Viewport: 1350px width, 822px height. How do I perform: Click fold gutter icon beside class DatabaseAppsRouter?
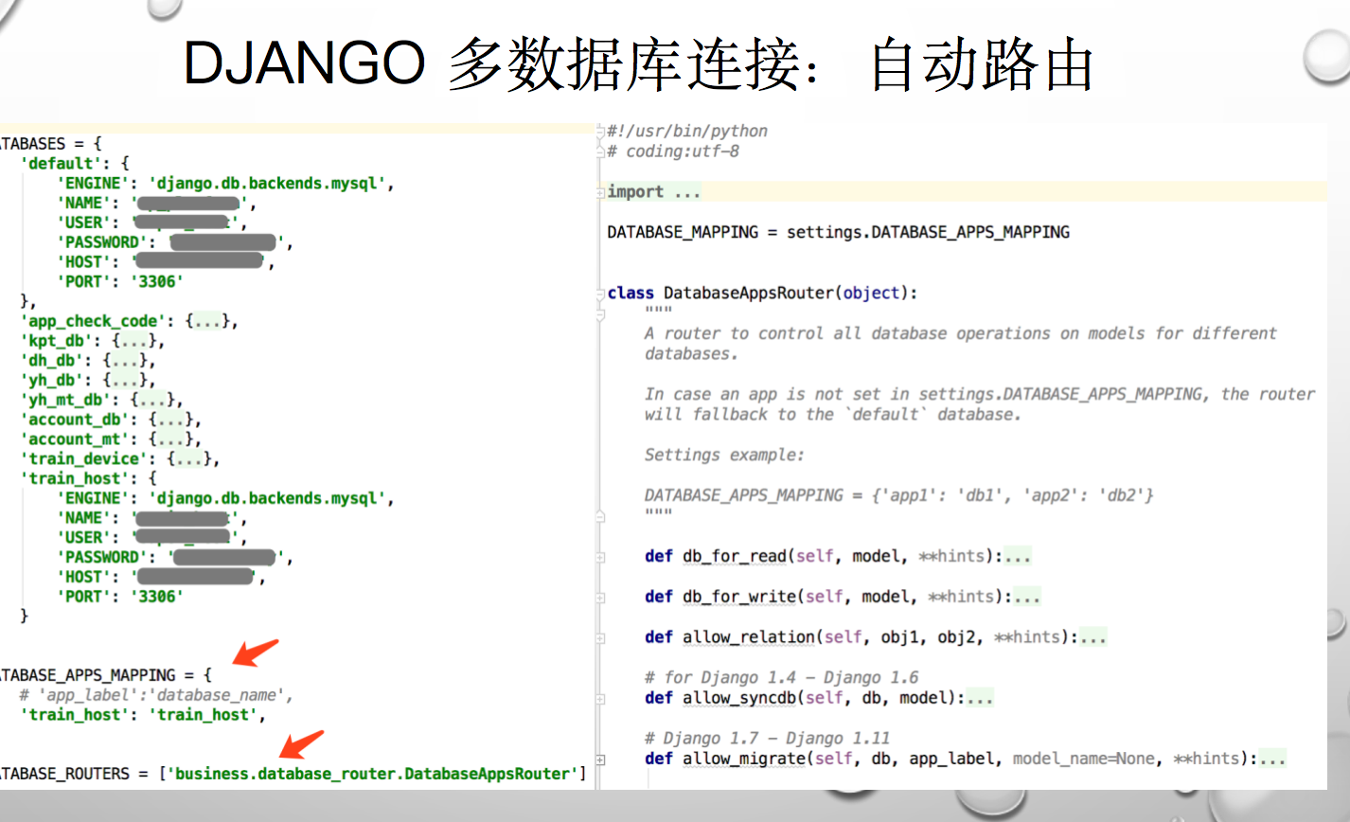[600, 295]
